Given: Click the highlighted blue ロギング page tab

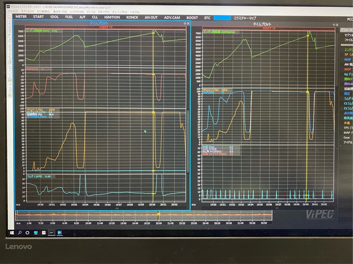Looking at the screenshot, I should 222,18.
